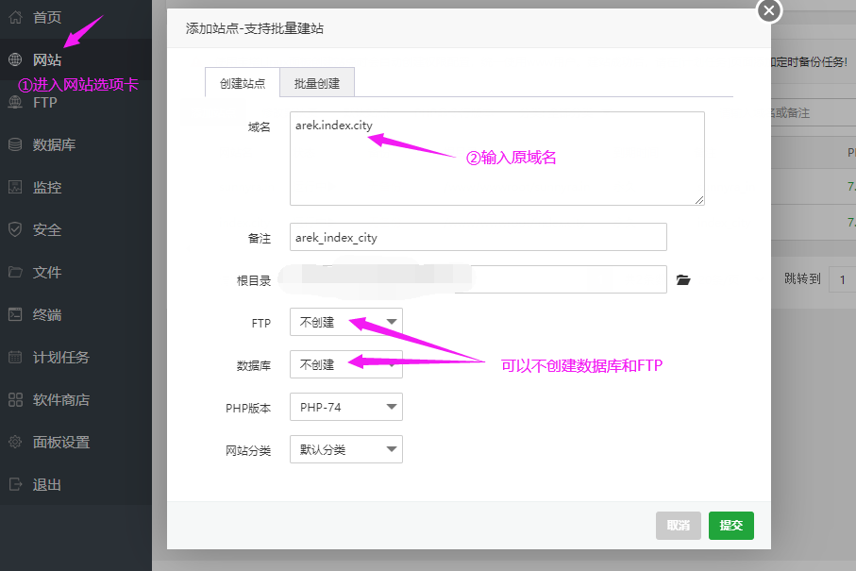Click the globe icon beside 网站
The height and width of the screenshot is (571, 856).
[15, 59]
